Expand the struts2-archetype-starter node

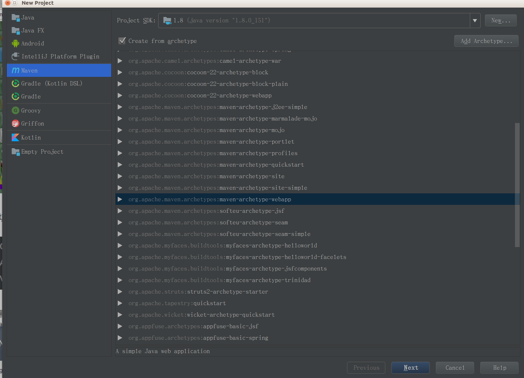[x=120, y=292]
